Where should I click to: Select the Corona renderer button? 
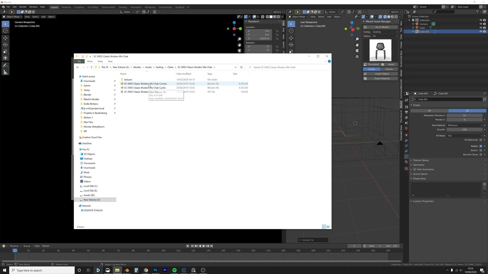tap(389, 69)
